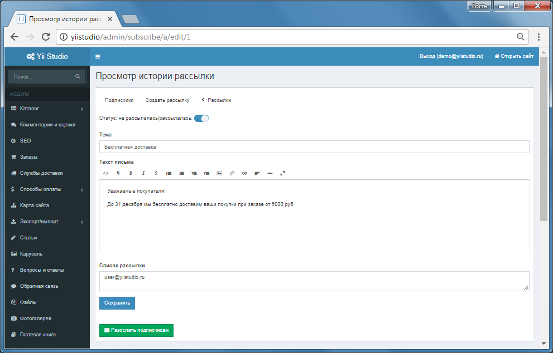Image resolution: width=553 pixels, height=353 pixels.
Task: Expand the Экспорт/импорт submenu arrow
Action: coord(82,222)
